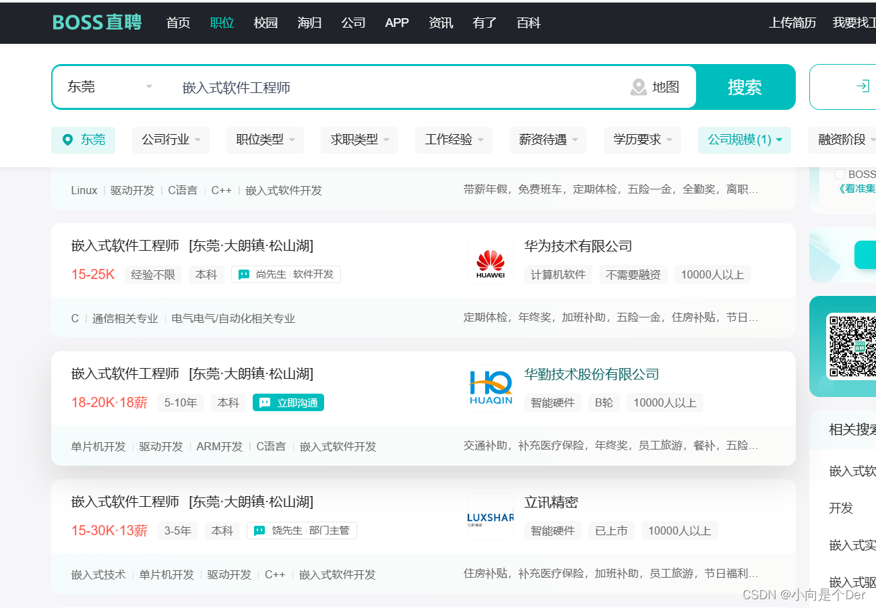Click the Huawei company logo

coord(490,260)
